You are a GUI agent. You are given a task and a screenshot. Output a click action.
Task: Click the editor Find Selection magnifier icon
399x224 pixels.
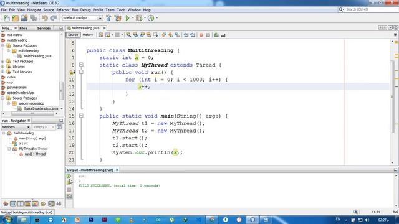point(128,35)
